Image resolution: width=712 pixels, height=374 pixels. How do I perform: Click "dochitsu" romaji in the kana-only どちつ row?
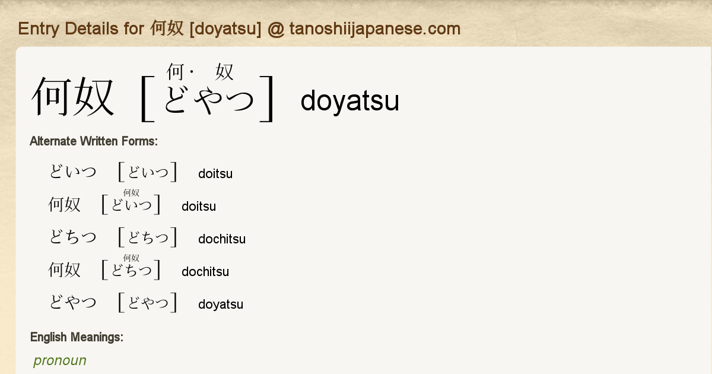(x=222, y=239)
